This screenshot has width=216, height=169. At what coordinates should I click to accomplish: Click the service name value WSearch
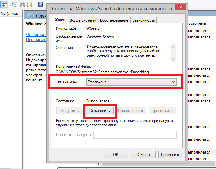click(x=94, y=28)
